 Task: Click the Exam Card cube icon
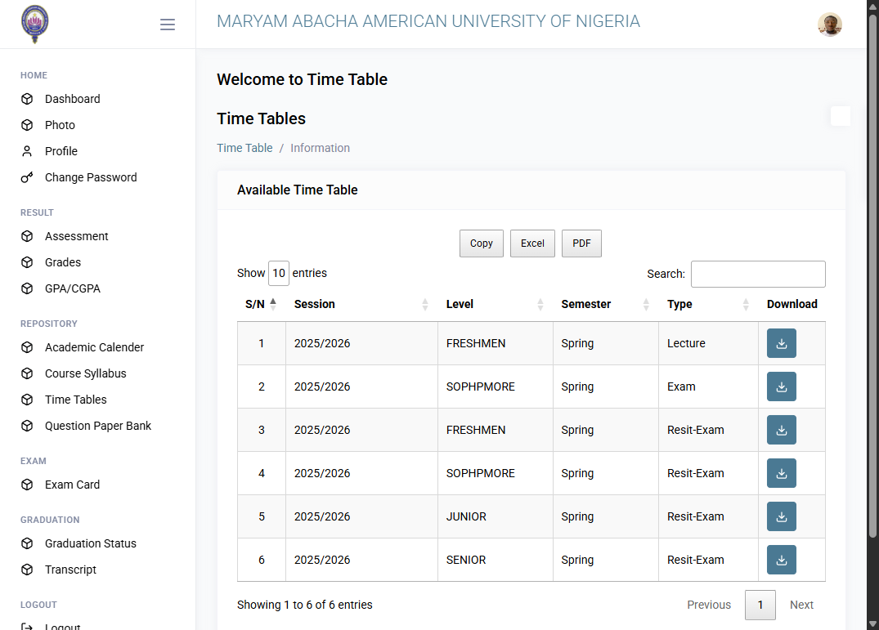(x=27, y=485)
